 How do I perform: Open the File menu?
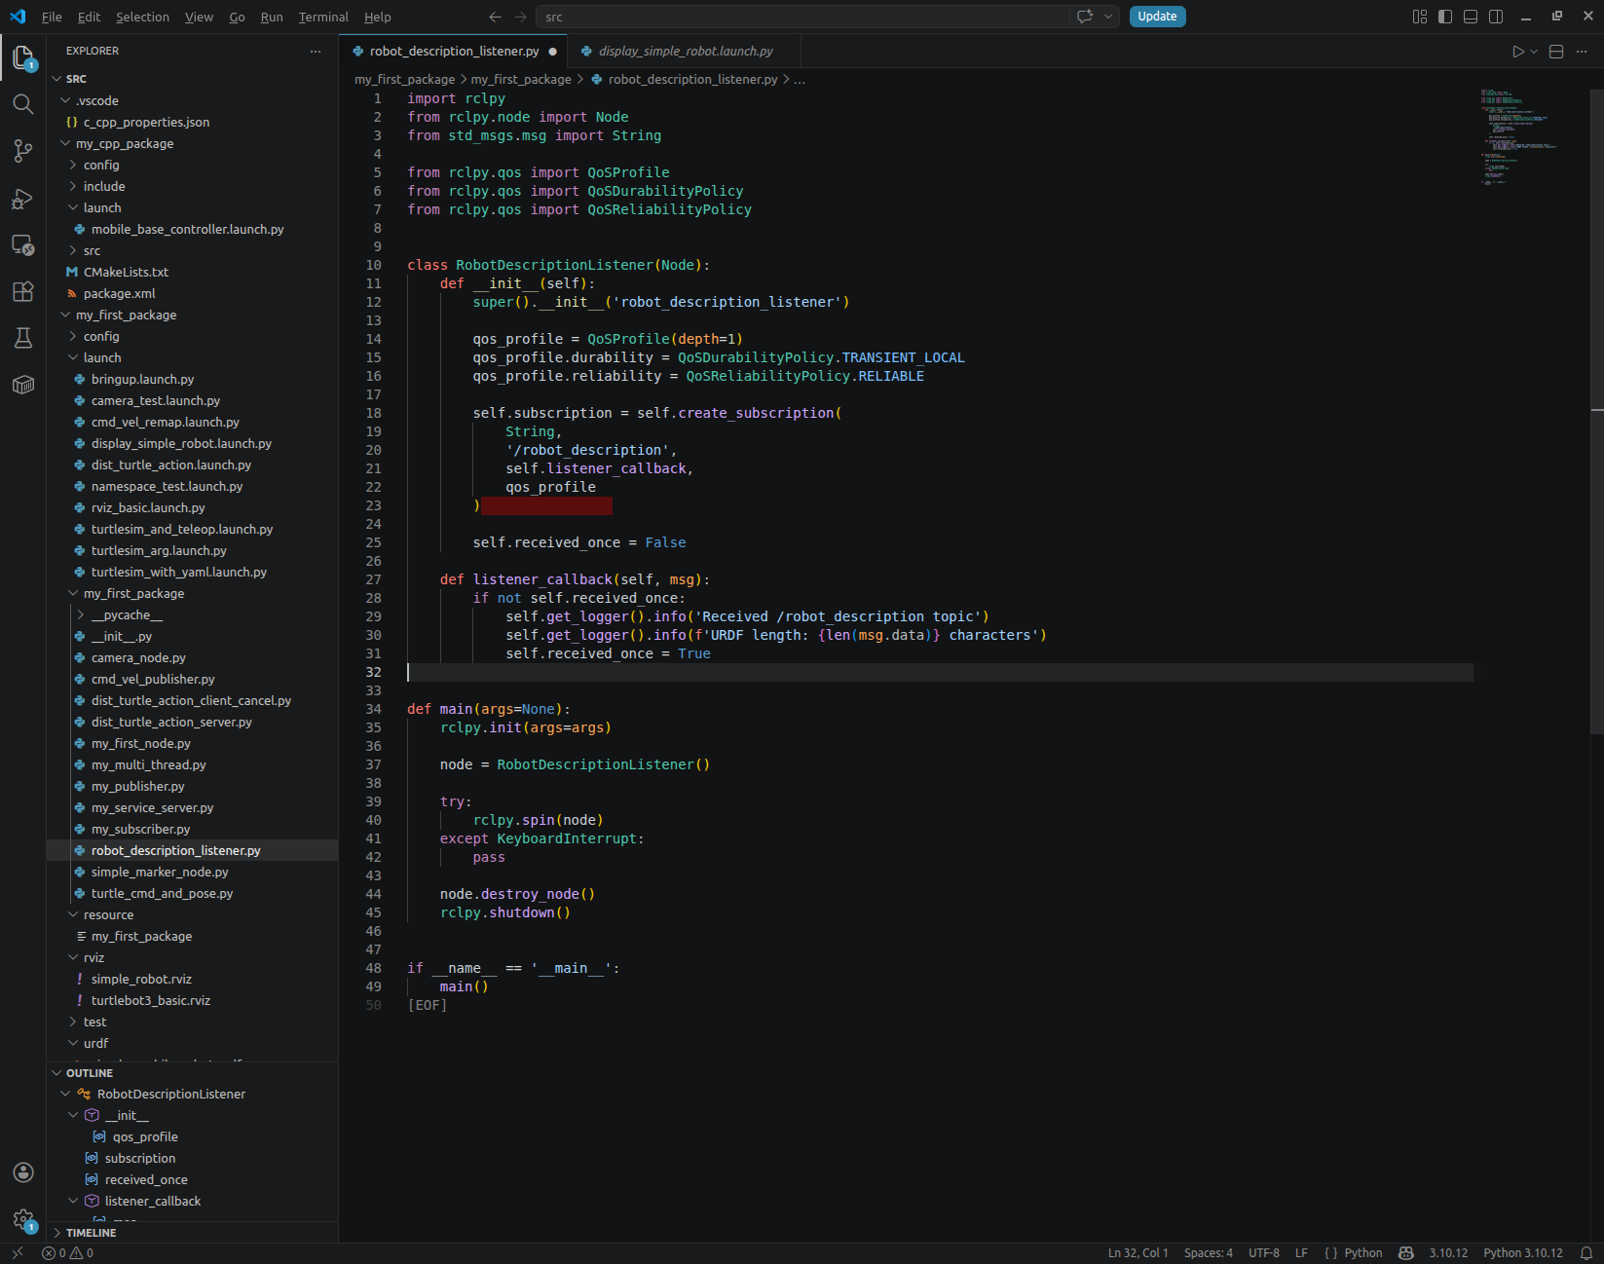point(52,17)
